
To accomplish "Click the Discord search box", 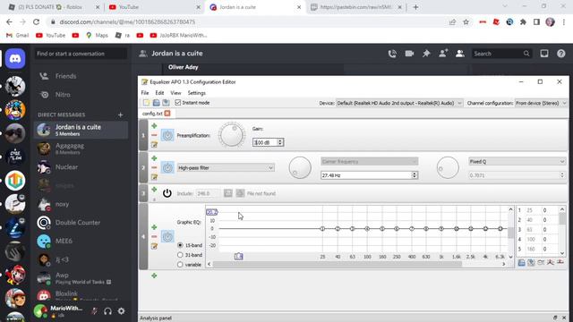I will pos(501,54).
